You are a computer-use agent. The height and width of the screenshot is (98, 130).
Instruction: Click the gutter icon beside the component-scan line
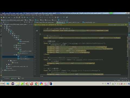pos(37,31)
